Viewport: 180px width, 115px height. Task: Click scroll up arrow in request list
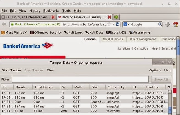pyautogui.click(x=170, y=92)
